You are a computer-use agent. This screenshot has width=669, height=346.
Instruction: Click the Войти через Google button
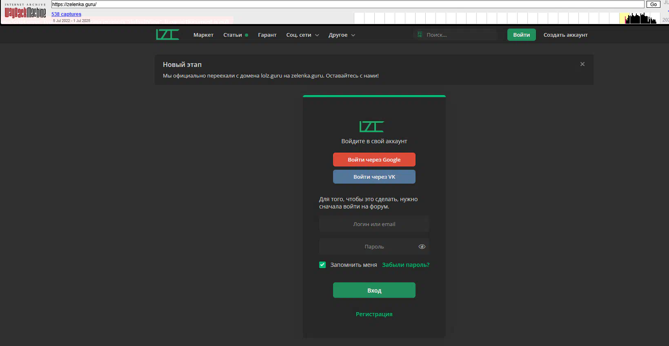click(374, 160)
